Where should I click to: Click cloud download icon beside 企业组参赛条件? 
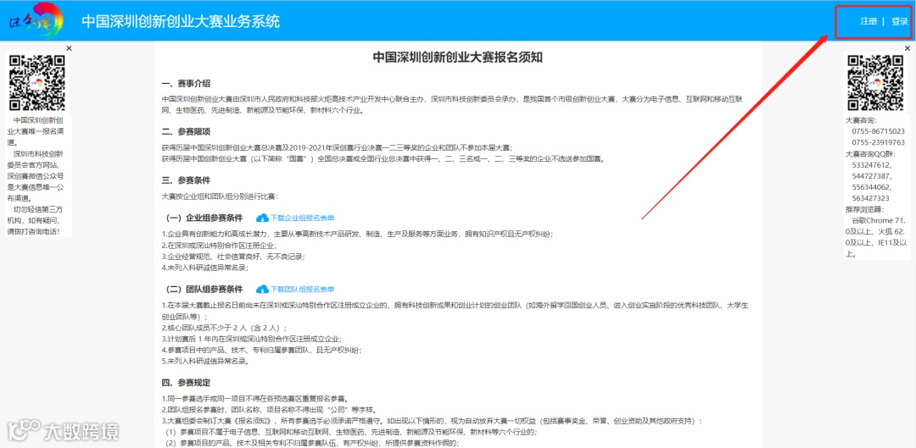click(262, 218)
